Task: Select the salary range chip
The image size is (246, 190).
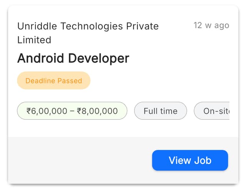Action: coord(72,111)
